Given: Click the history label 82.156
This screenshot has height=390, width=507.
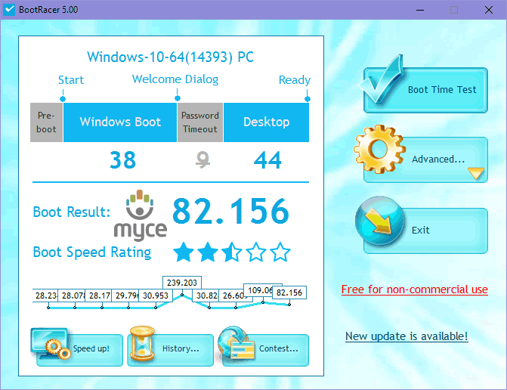Looking at the screenshot, I should [x=289, y=292].
